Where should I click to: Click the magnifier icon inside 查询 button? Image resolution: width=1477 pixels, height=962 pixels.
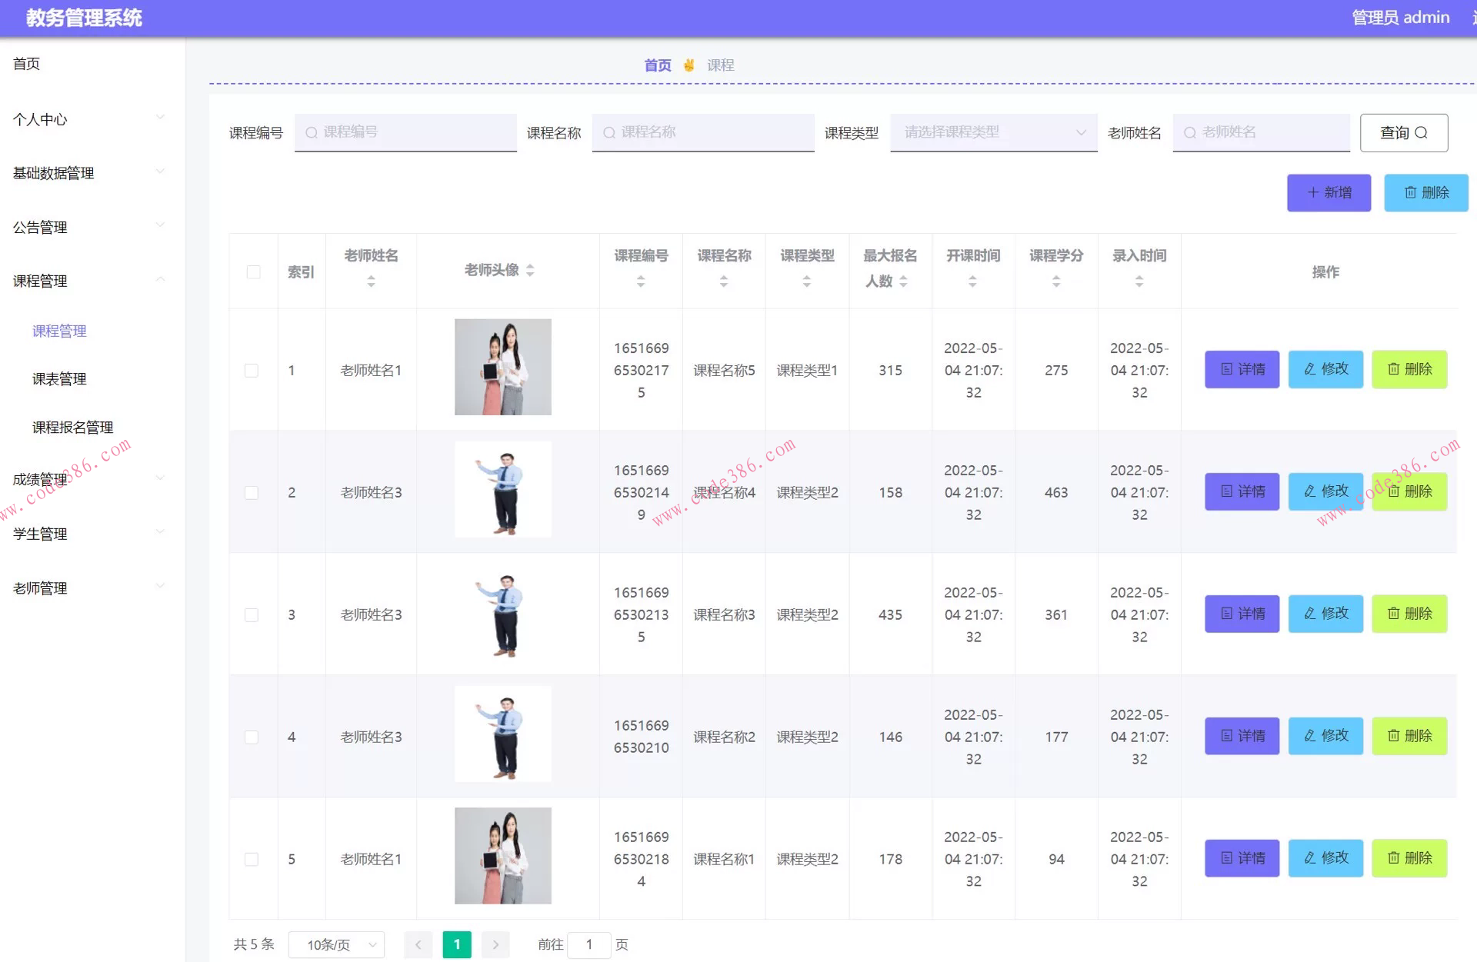pos(1420,132)
